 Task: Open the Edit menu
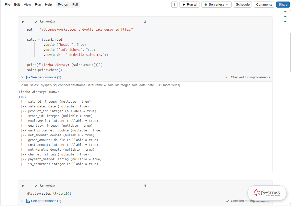17,5
